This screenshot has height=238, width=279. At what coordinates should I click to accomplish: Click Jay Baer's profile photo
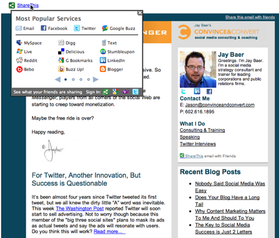[x=198, y=70]
